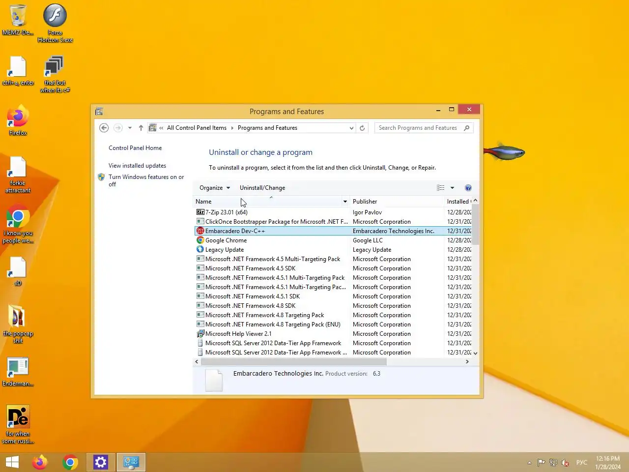The image size is (629, 472).
Task: Open Control Panel Home link
Action: [x=135, y=148]
